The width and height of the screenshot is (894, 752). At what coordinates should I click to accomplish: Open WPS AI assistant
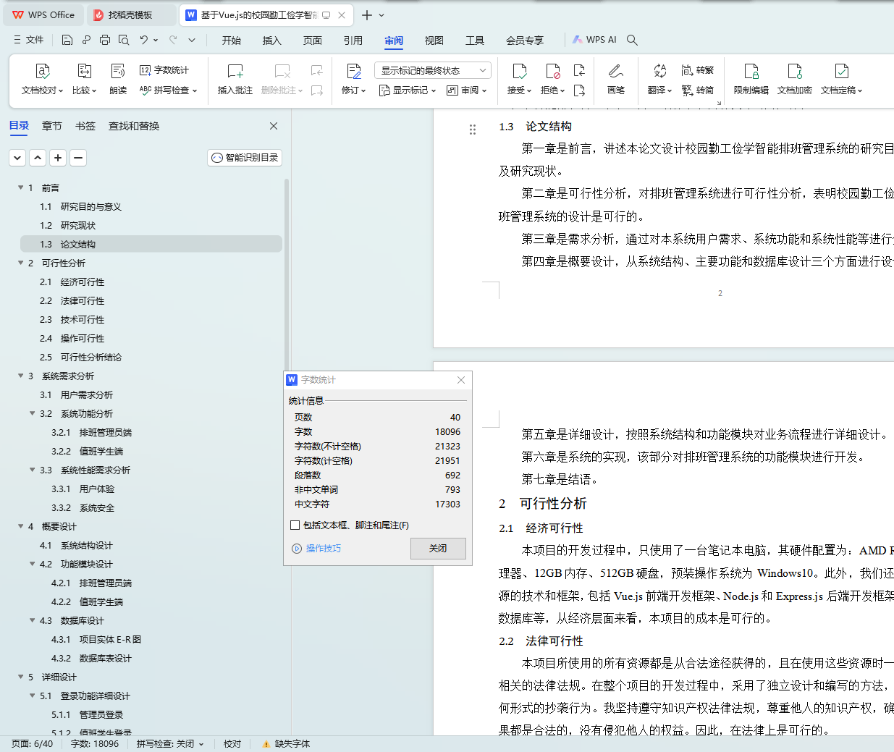[x=595, y=40]
